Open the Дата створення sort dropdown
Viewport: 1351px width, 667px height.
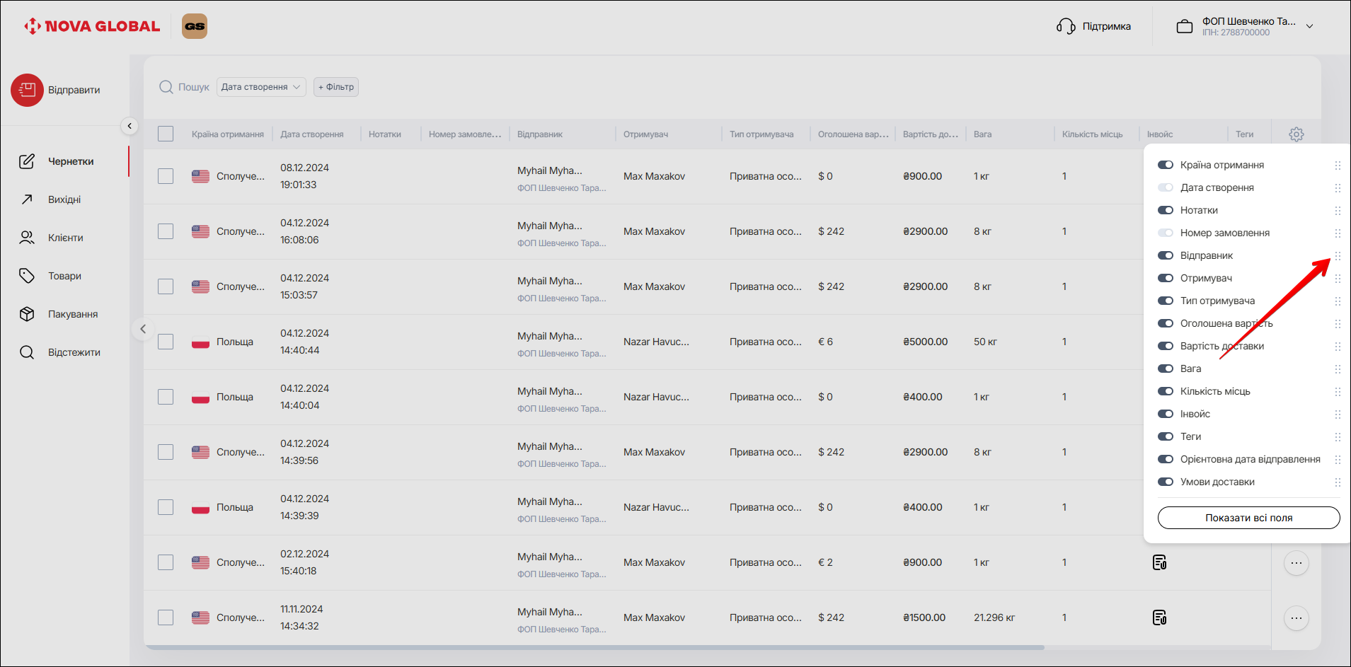point(261,87)
